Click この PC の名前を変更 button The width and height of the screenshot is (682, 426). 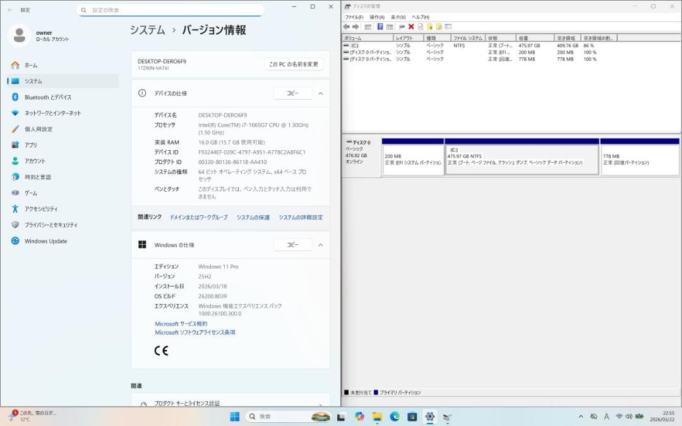tap(294, 64)
